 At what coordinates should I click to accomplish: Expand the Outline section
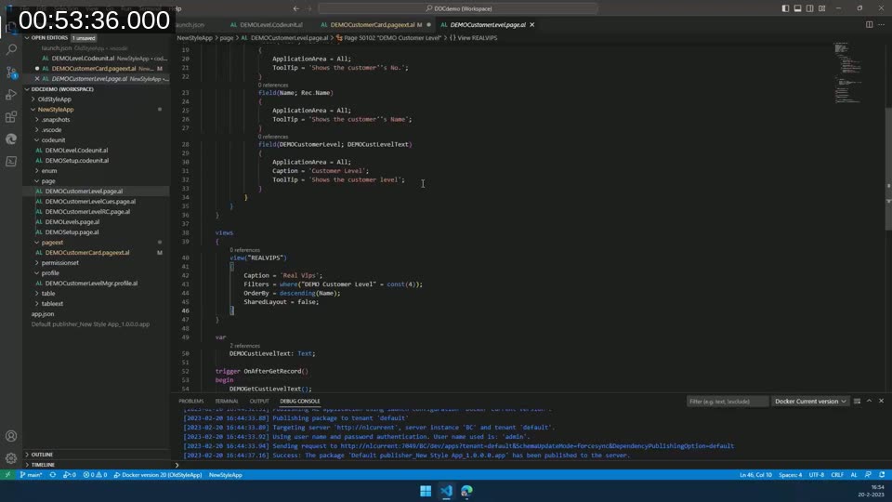(x=42, y=455)
